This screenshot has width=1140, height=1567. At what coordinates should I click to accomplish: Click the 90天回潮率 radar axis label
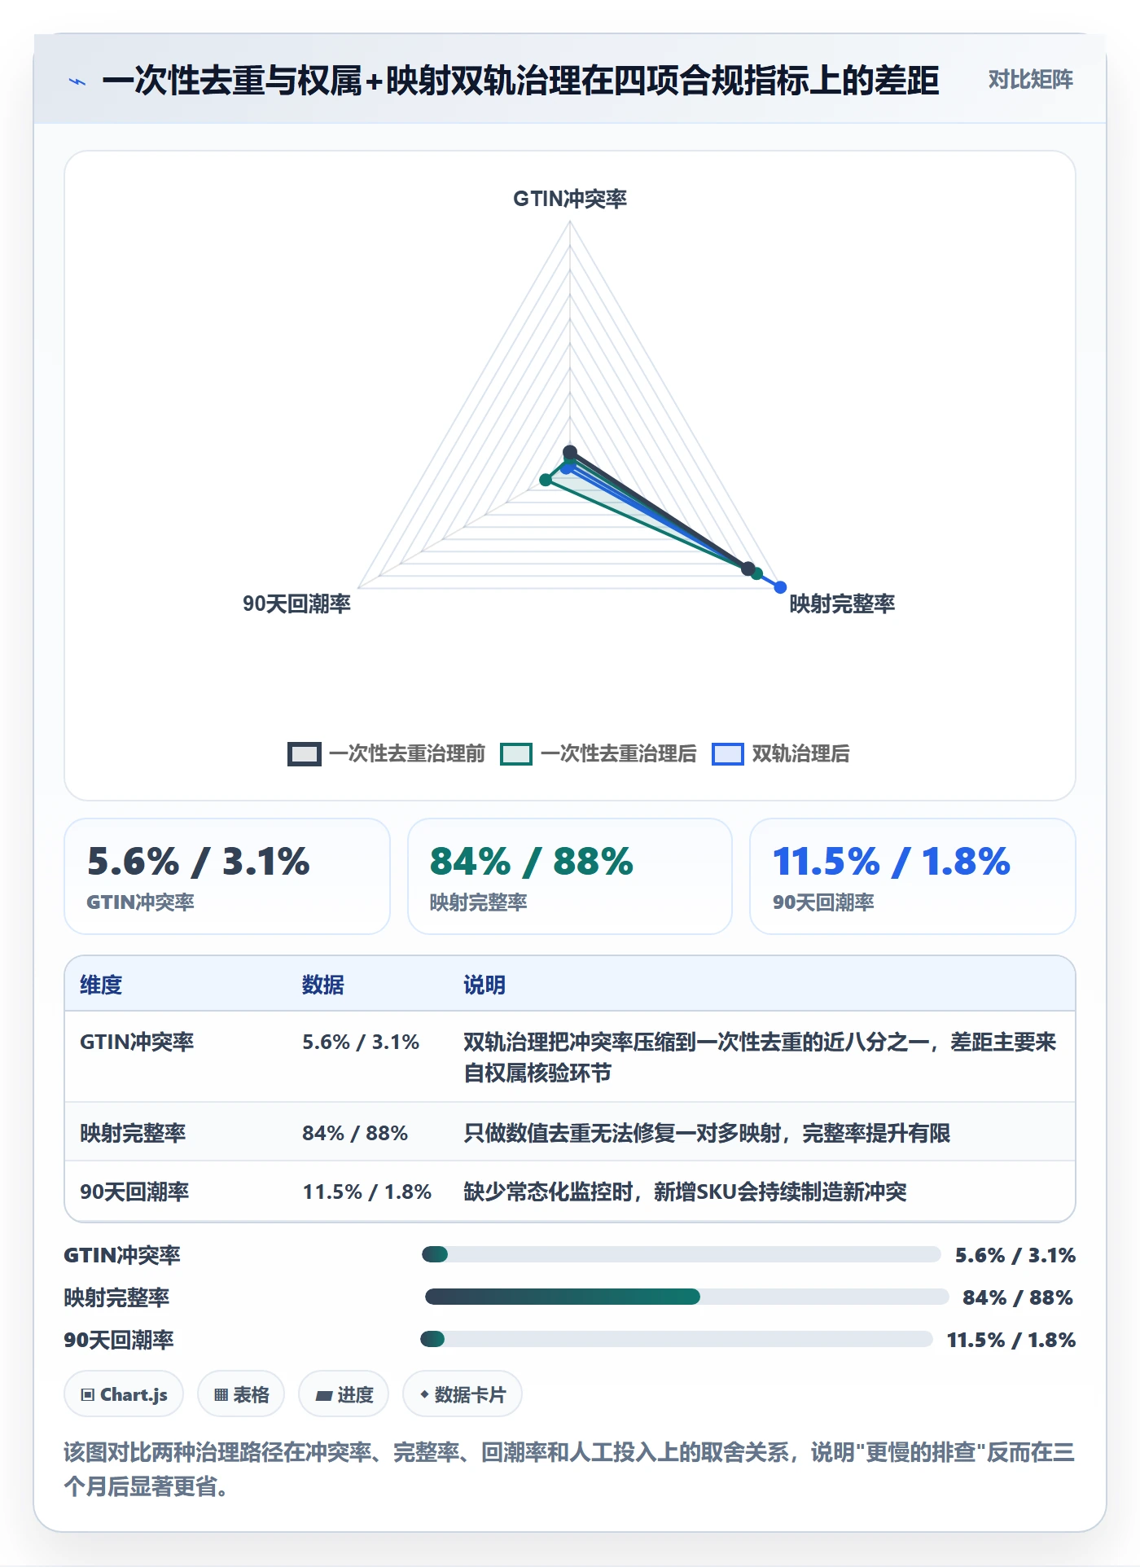point(296,604)
